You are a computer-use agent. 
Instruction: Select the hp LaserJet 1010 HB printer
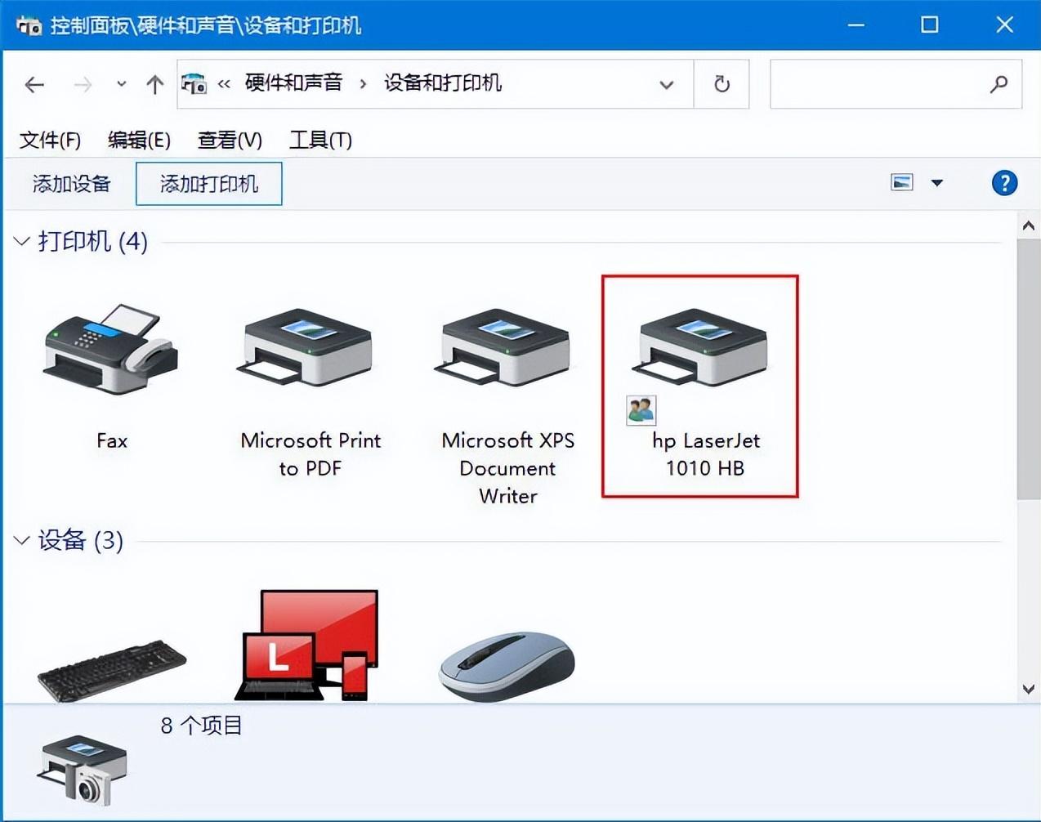(x=701, y=347)
